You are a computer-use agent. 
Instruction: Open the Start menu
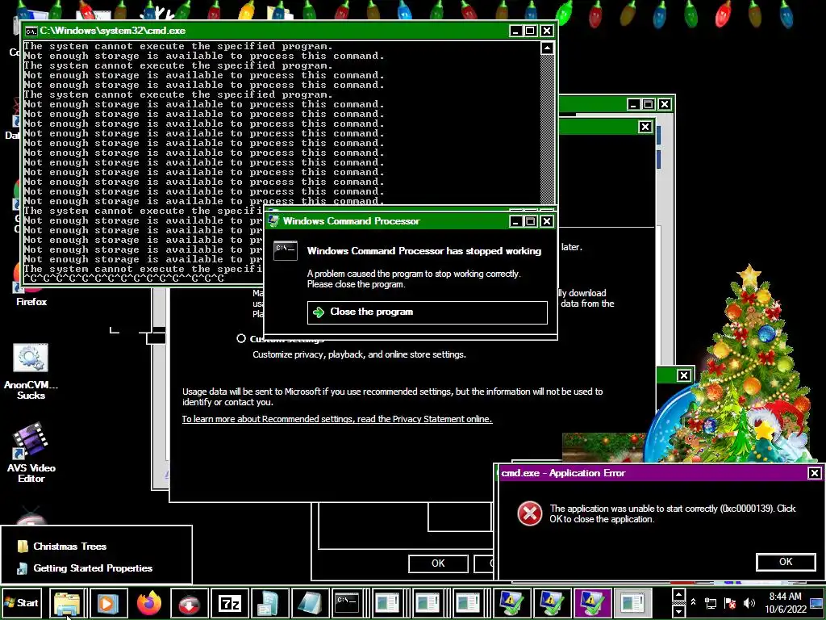21,602
